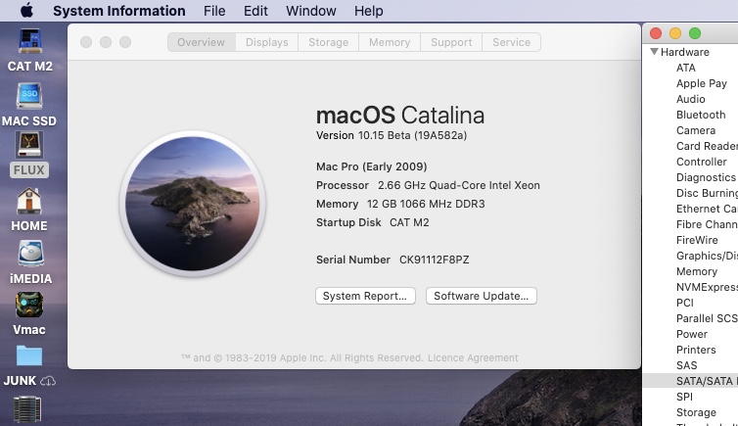The height and width of the screenshot is (426, 738).
Task: Select Power in the Hardware list
Action: coord(692,334)
